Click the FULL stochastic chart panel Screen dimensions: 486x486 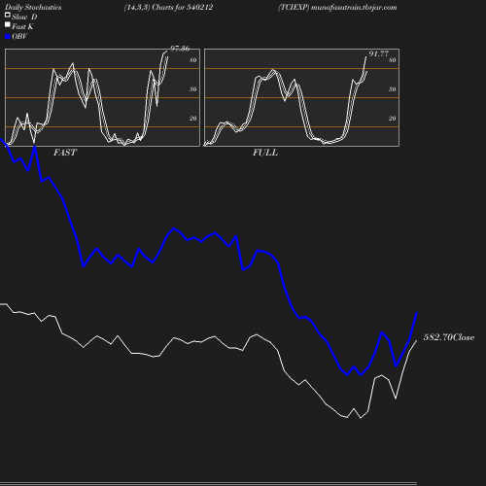tap(301, 97)
